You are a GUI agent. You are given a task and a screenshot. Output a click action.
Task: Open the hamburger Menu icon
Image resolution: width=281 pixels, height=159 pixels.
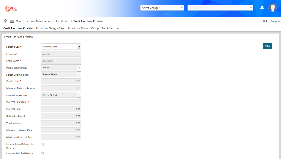click(12, 21)
